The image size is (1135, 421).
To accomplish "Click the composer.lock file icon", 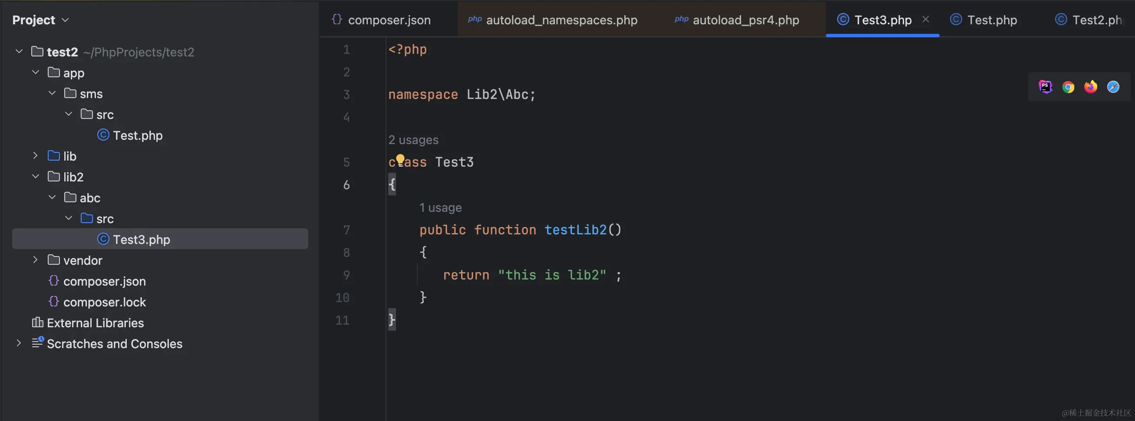I will coord(53,302).
